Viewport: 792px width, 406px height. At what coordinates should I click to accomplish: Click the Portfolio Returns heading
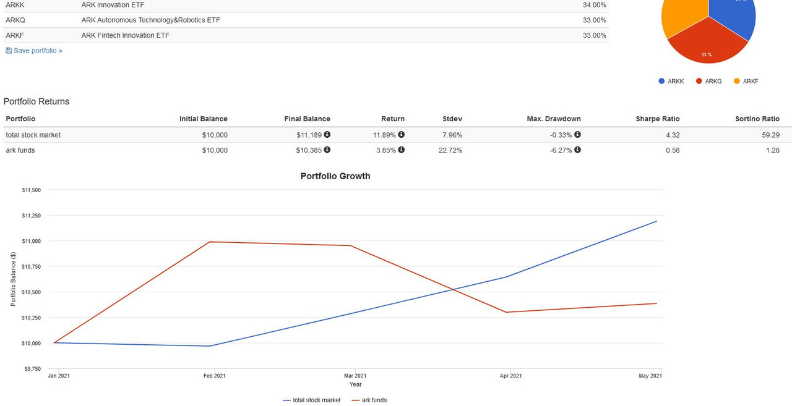click(x=37, y=102)
